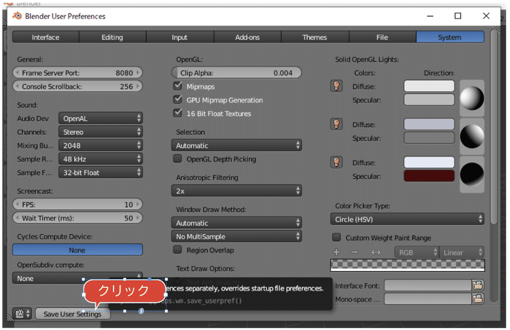Open Sample Format 32-bit Float dropdown
Image resolution: width=510 pixels, height=330 pixels.
101,172
